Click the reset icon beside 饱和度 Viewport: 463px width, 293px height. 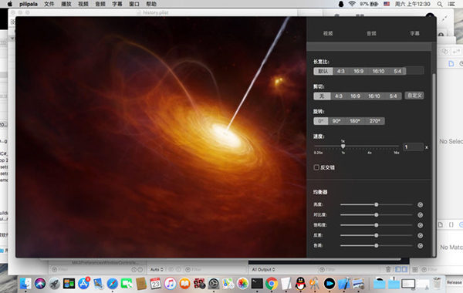coord(421,225)
